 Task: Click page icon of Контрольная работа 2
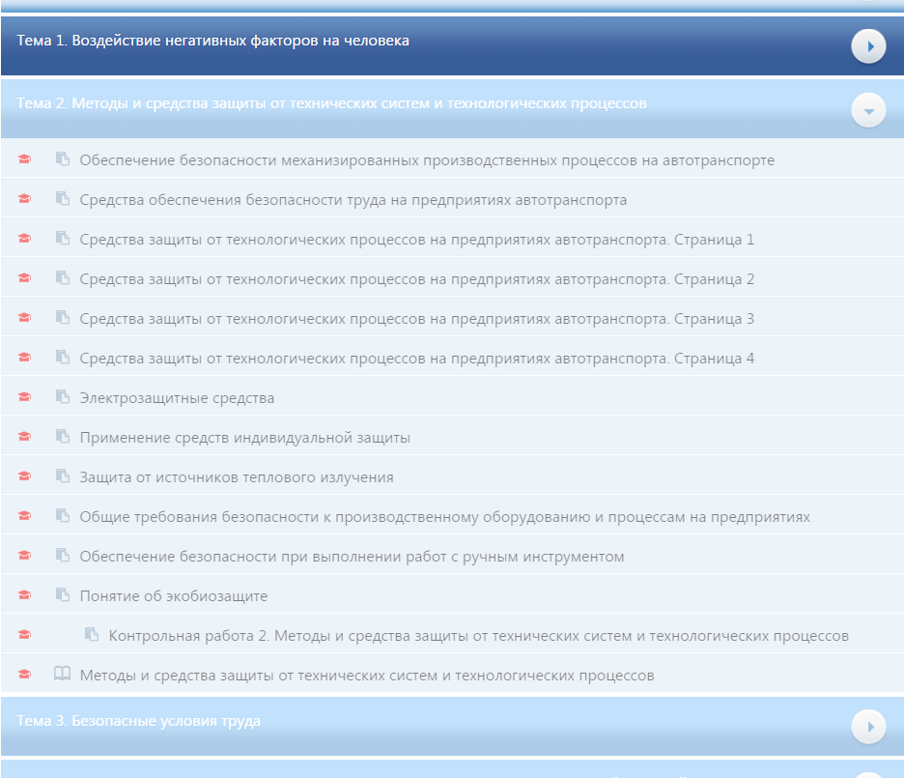[x=91, y=634]
